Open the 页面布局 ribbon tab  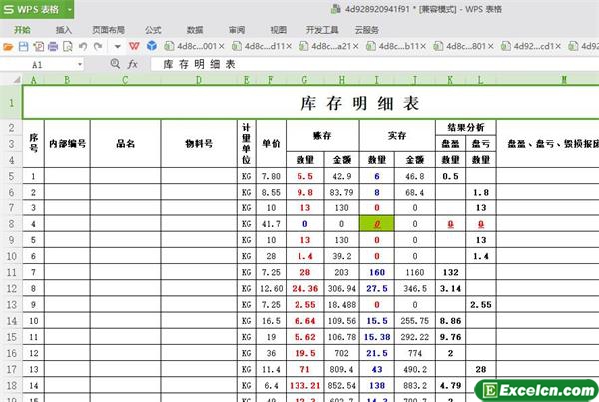coord(108,30)
